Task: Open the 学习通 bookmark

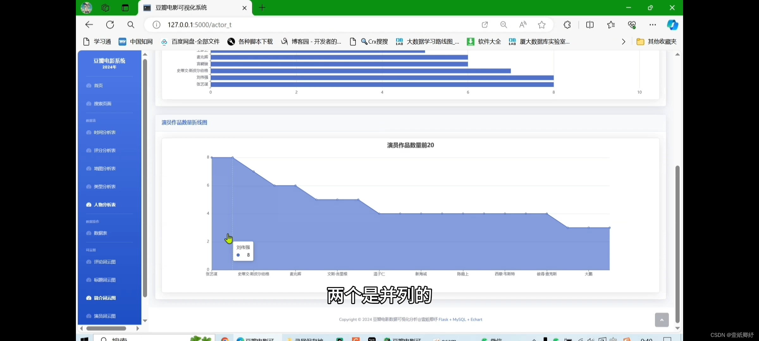Action: point(97,41)
